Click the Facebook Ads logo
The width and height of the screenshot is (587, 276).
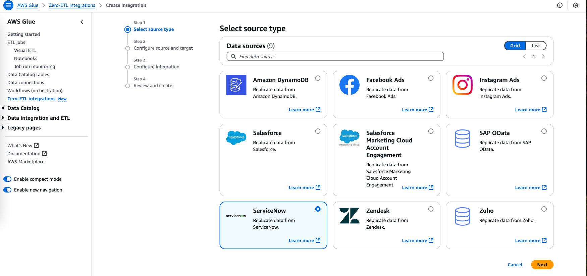pyautogui.click(x=349, y=85)
